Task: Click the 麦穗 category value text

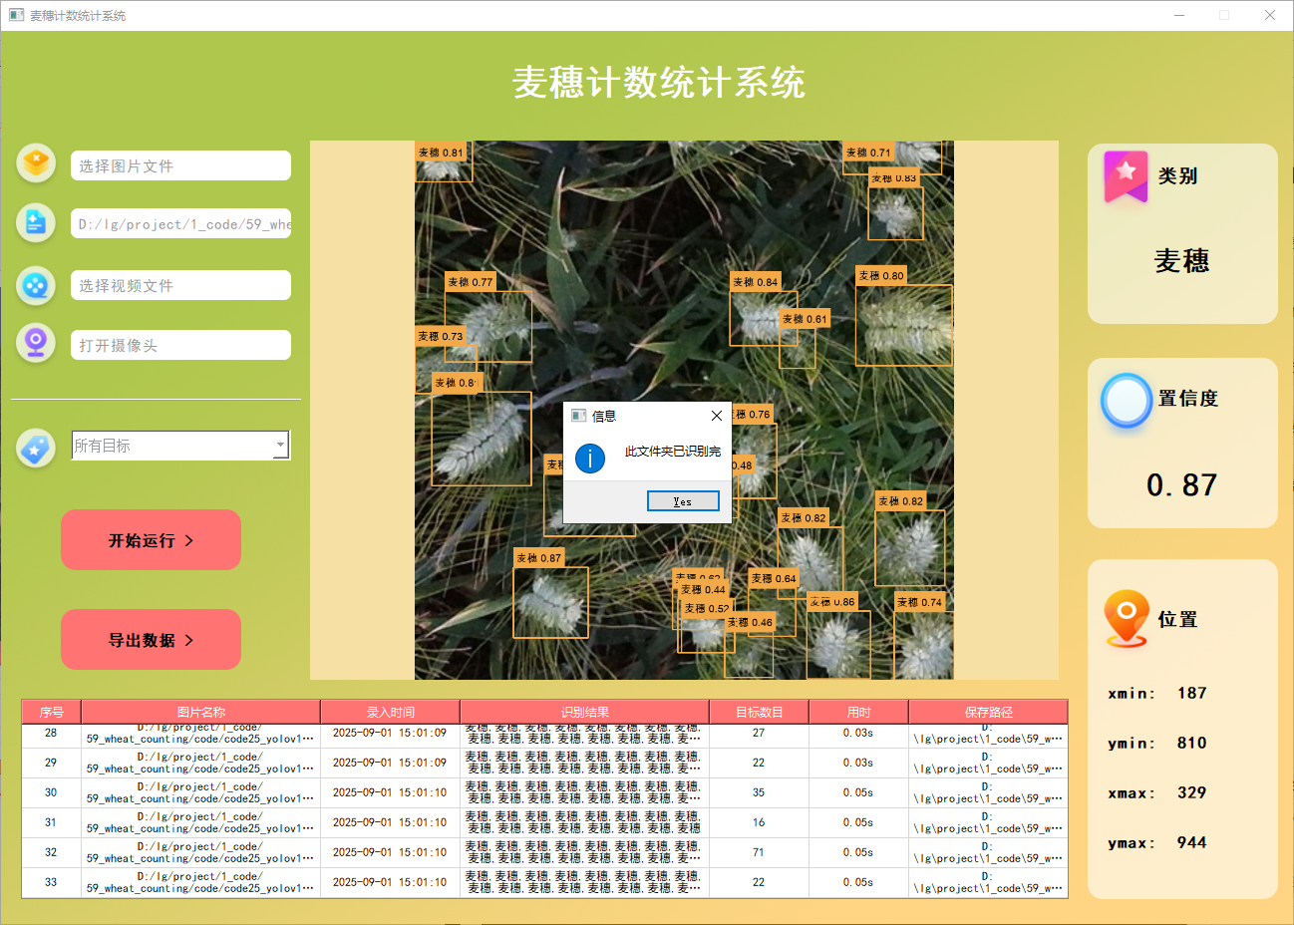Action: 1182,261
